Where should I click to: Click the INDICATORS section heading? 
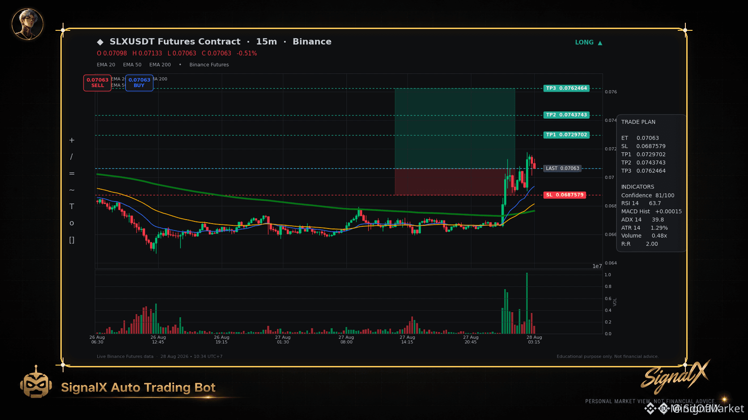coord(637,187)
